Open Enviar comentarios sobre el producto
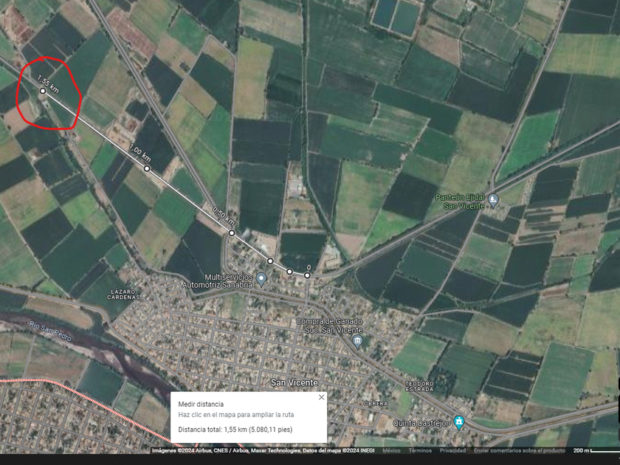 520,450
